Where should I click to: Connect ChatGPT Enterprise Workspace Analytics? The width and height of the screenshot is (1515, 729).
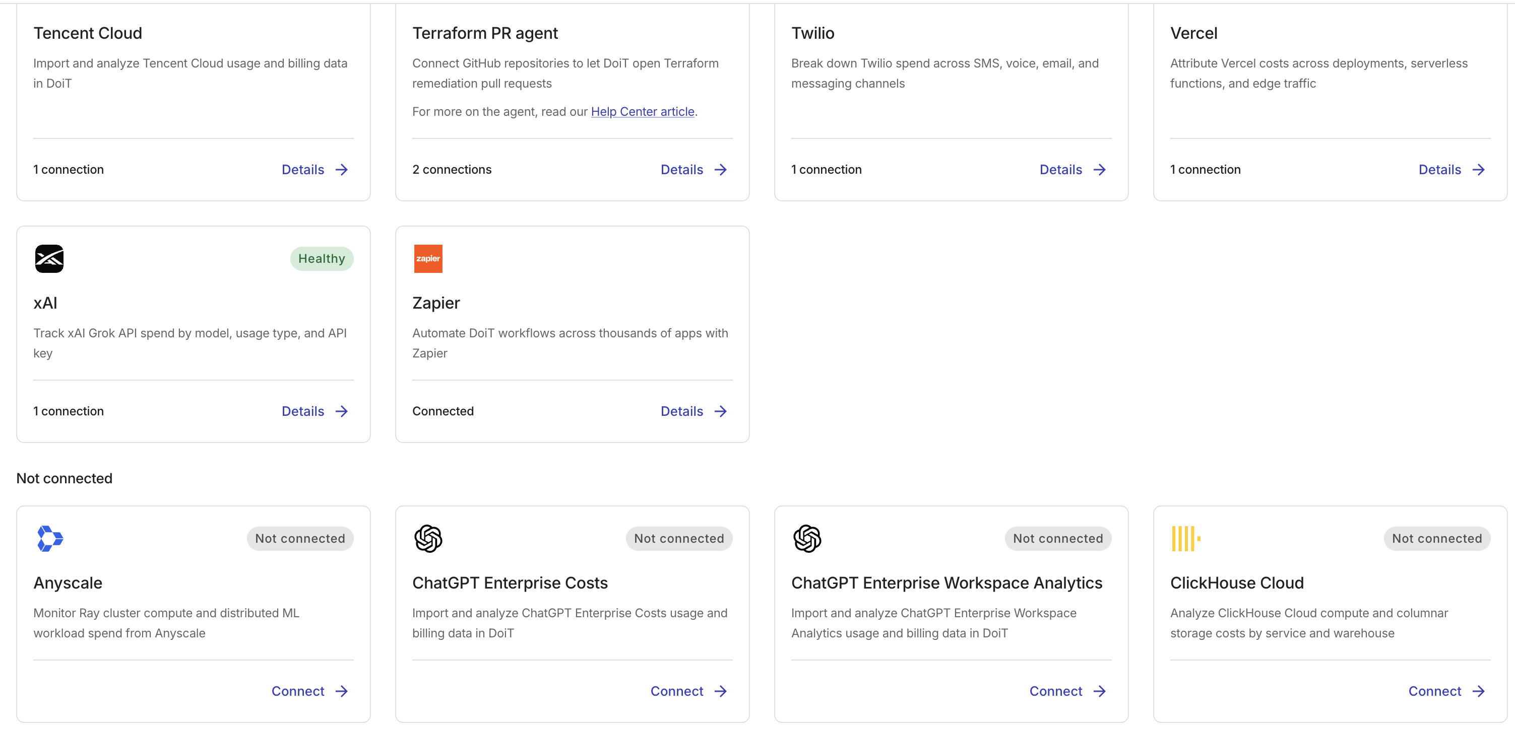click(1067, 691)
